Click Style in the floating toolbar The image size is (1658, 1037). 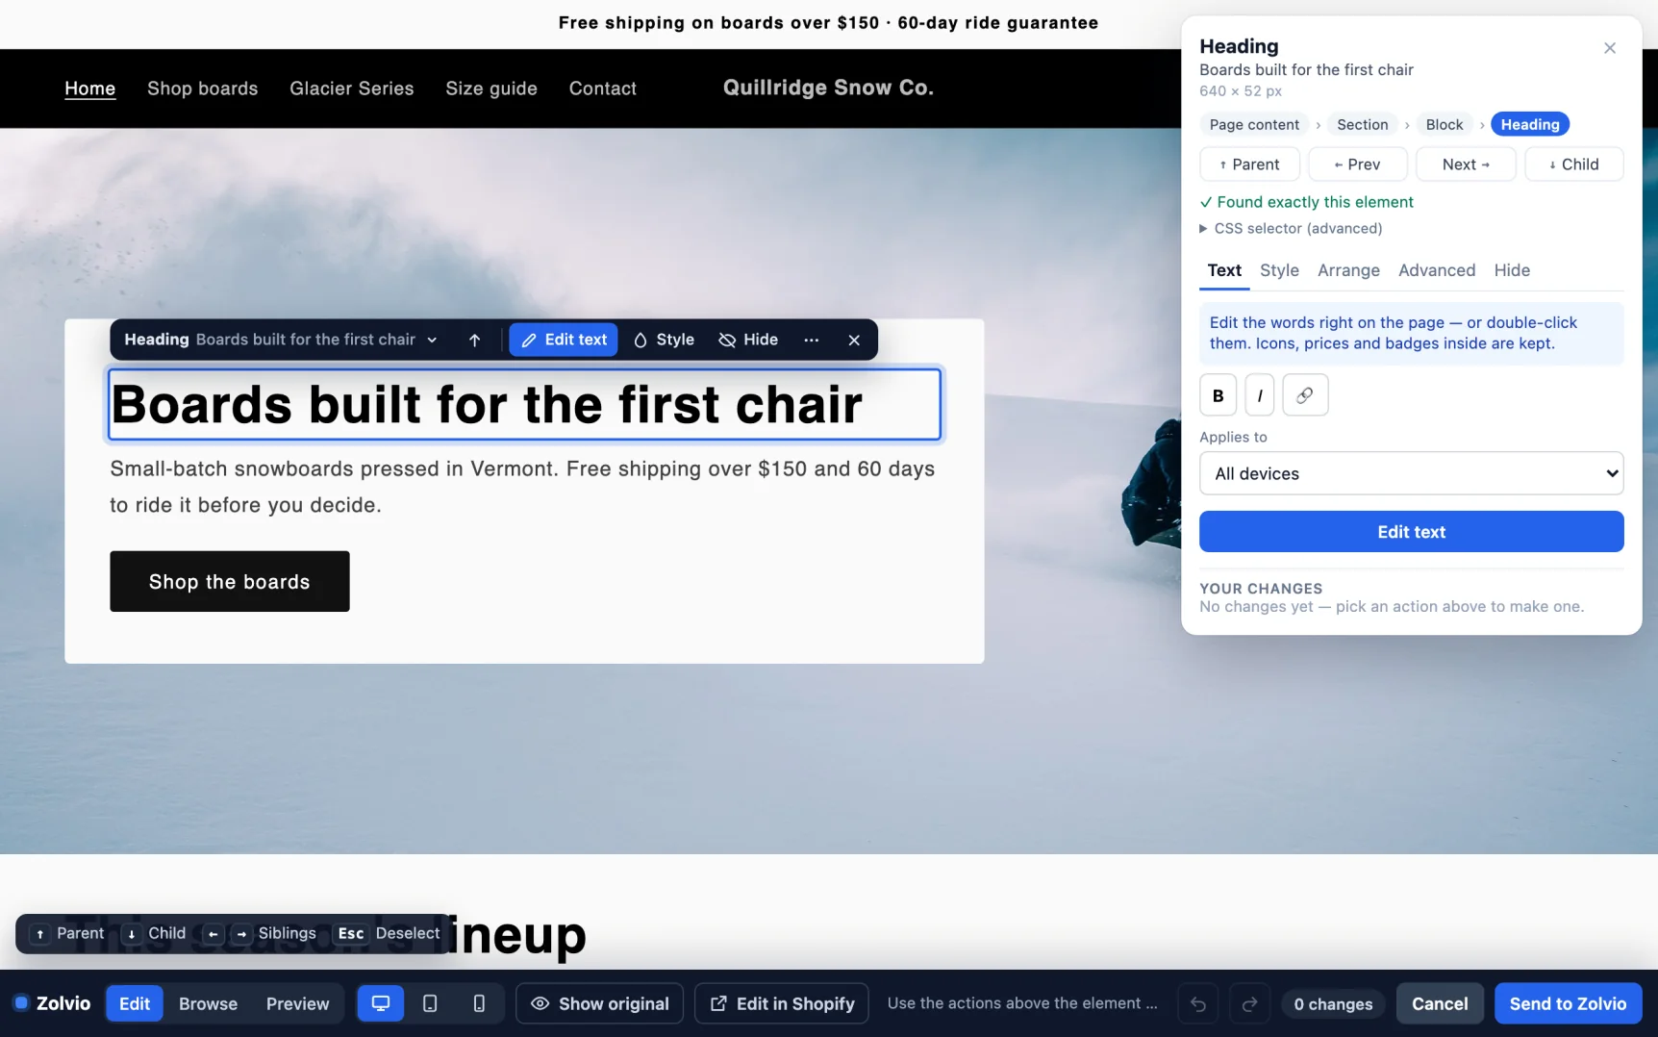point(664,340)
